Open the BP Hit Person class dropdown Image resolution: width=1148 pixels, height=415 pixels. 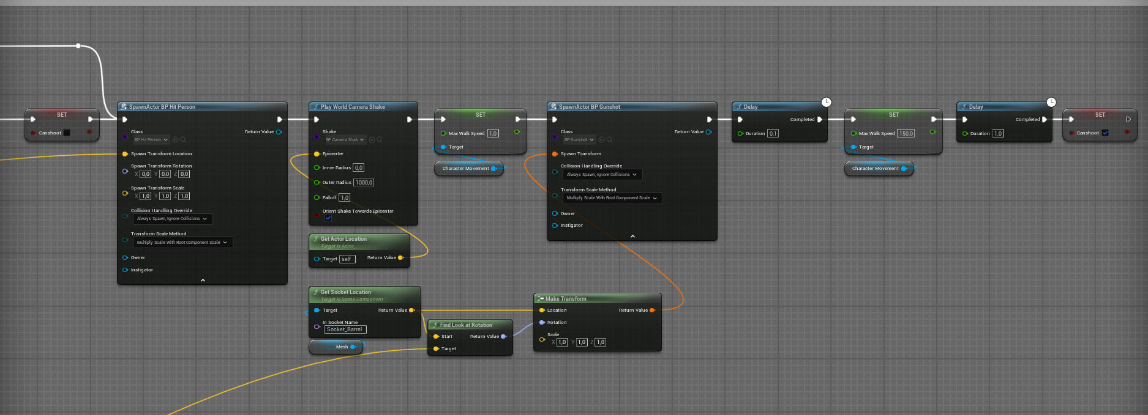pyautogui.click(x=151, y=140)
